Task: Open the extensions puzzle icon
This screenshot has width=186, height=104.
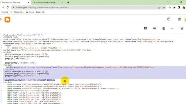Action: [174, 8]
